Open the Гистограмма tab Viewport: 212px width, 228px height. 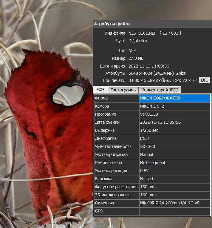[123, 90]
